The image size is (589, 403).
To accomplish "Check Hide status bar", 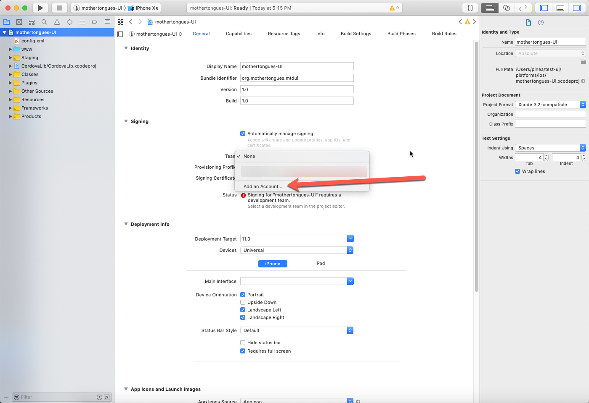I will (x=243, y=343).
